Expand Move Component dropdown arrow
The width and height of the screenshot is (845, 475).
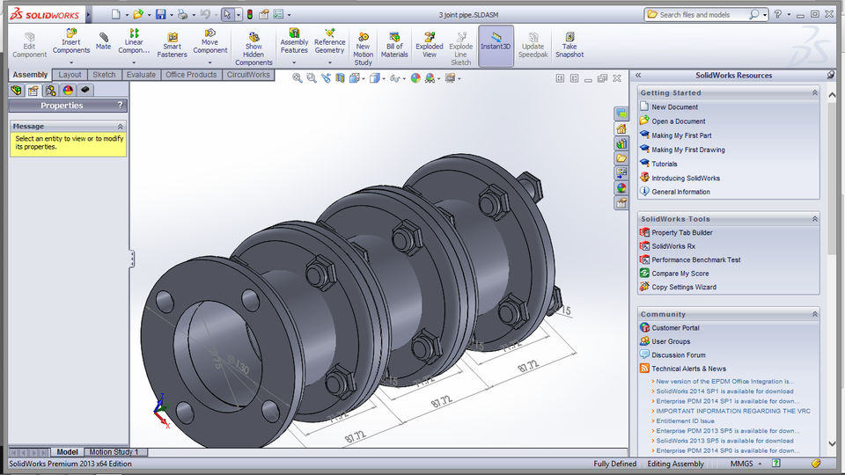210,62
